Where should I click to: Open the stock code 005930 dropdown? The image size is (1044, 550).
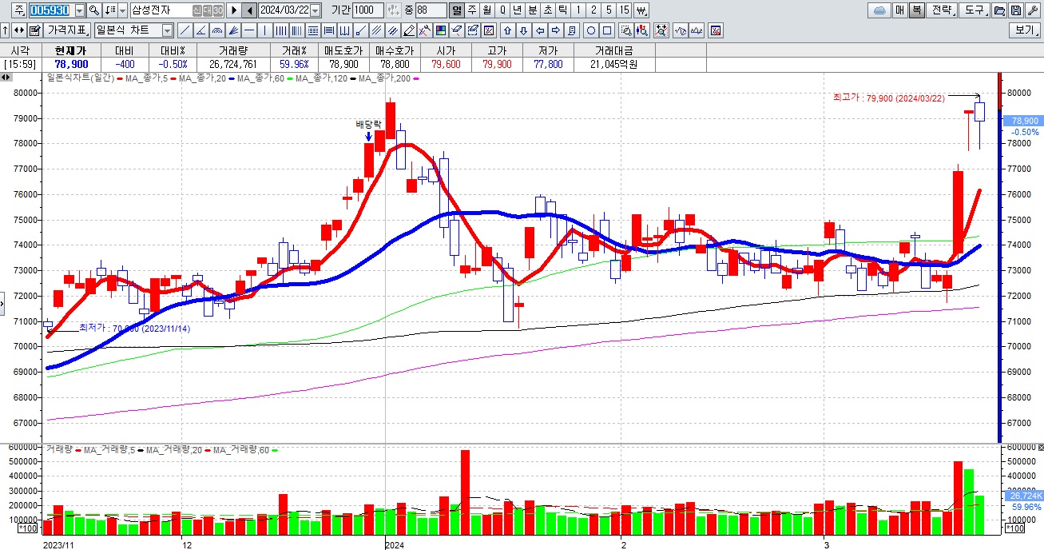[79, 10]
